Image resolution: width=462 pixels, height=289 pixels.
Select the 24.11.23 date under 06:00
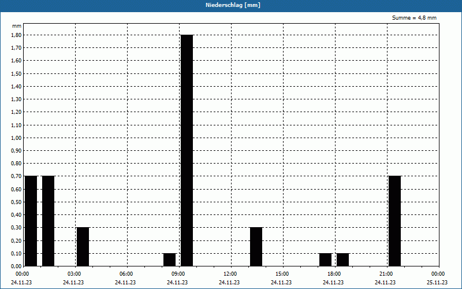(125, 283)
